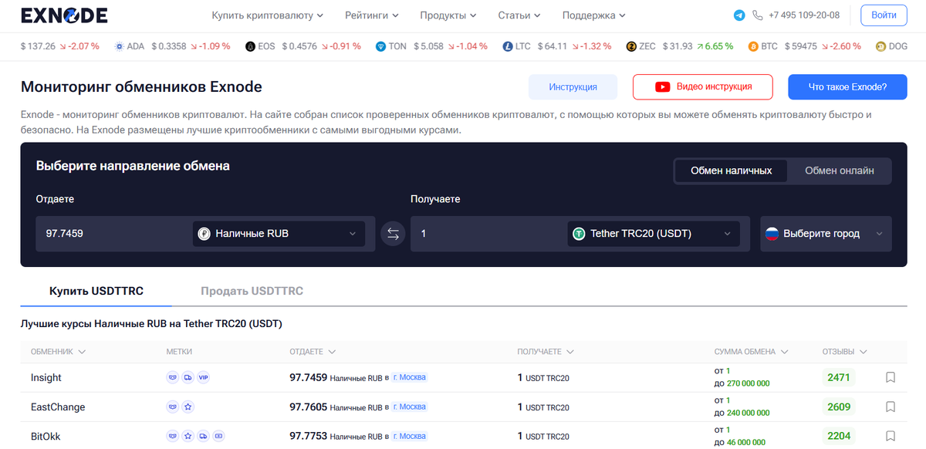Click the phone icon next to the number

tap(759, 15)
